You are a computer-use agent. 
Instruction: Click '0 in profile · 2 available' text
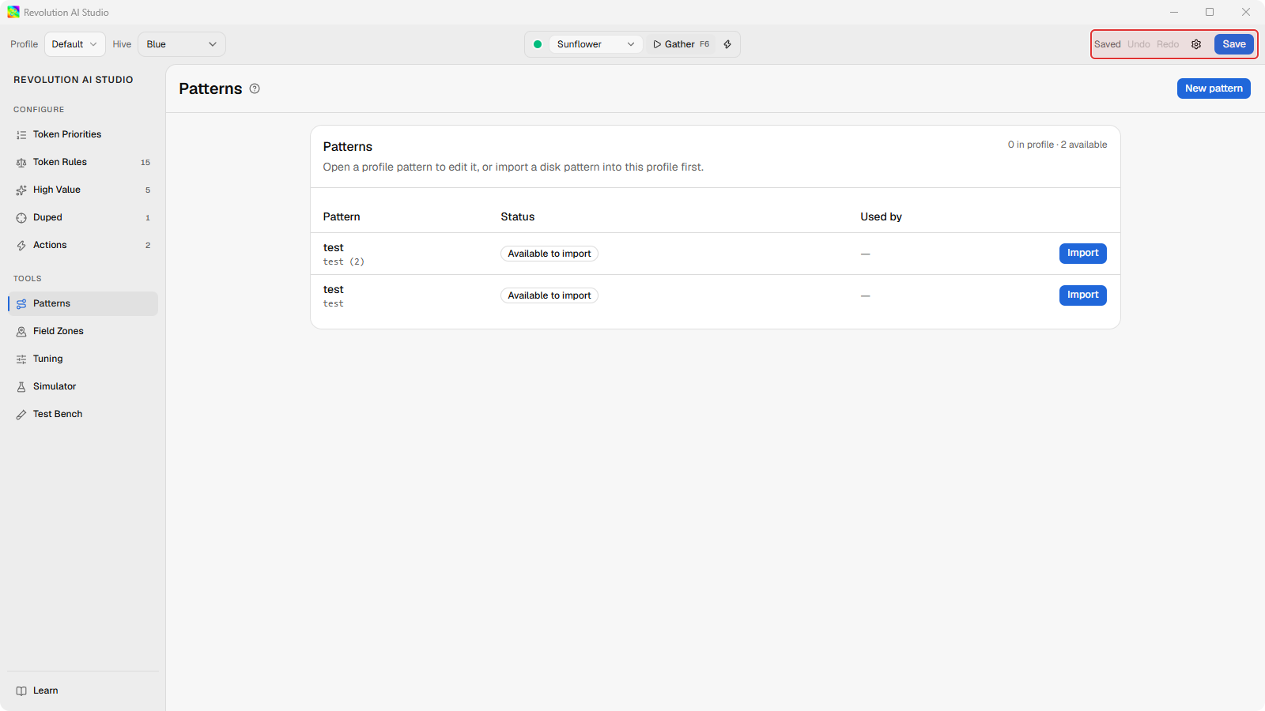click(x=1058, y=145)
